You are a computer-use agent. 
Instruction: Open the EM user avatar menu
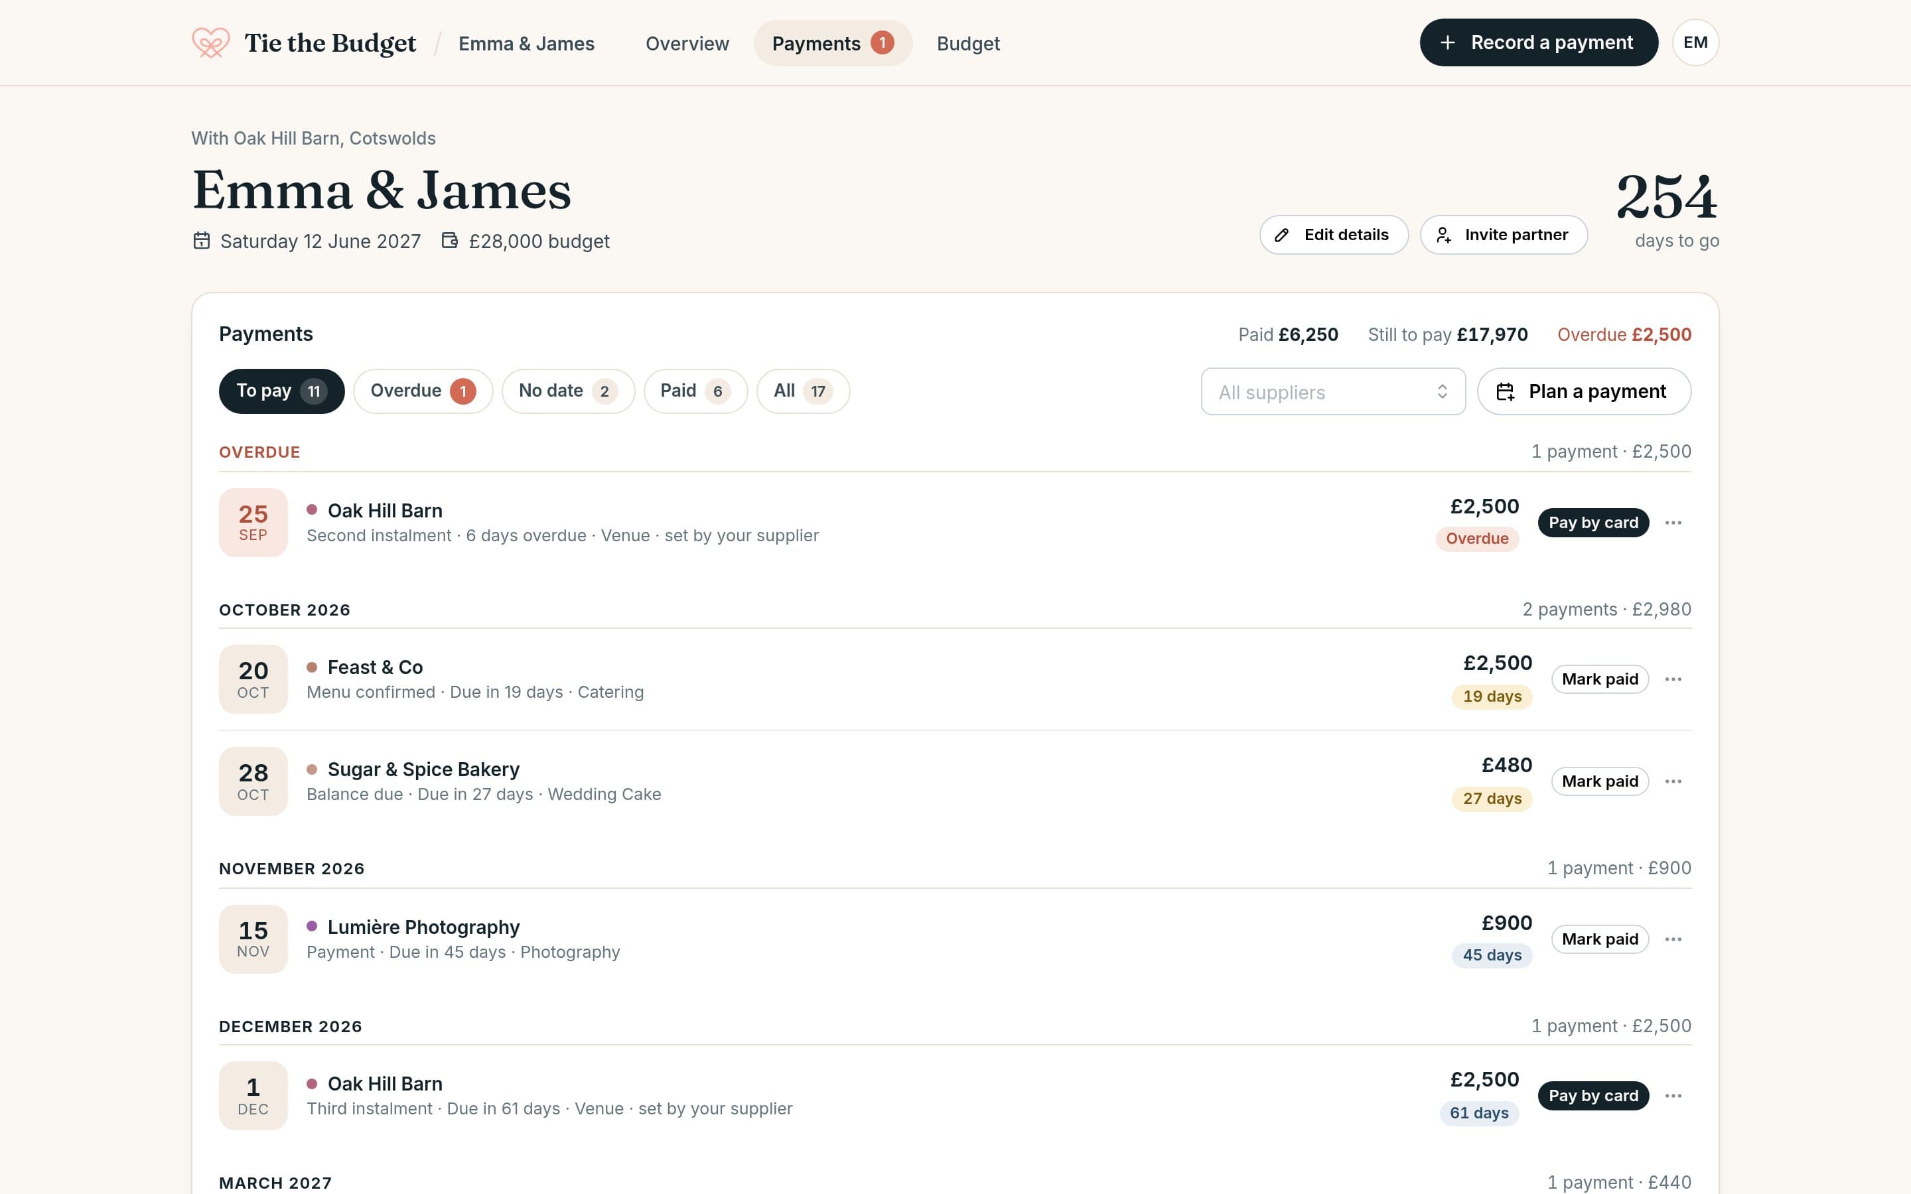(x=1695, y=42)
